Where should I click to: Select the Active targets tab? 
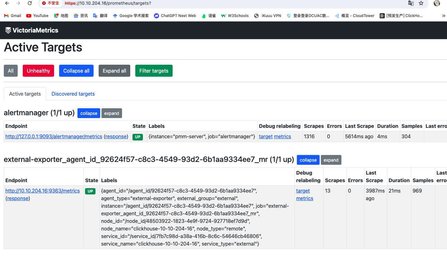coord(25,94)
